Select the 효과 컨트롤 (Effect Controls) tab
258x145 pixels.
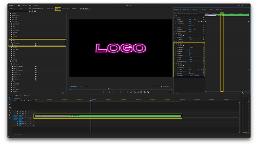coord(177,9)
